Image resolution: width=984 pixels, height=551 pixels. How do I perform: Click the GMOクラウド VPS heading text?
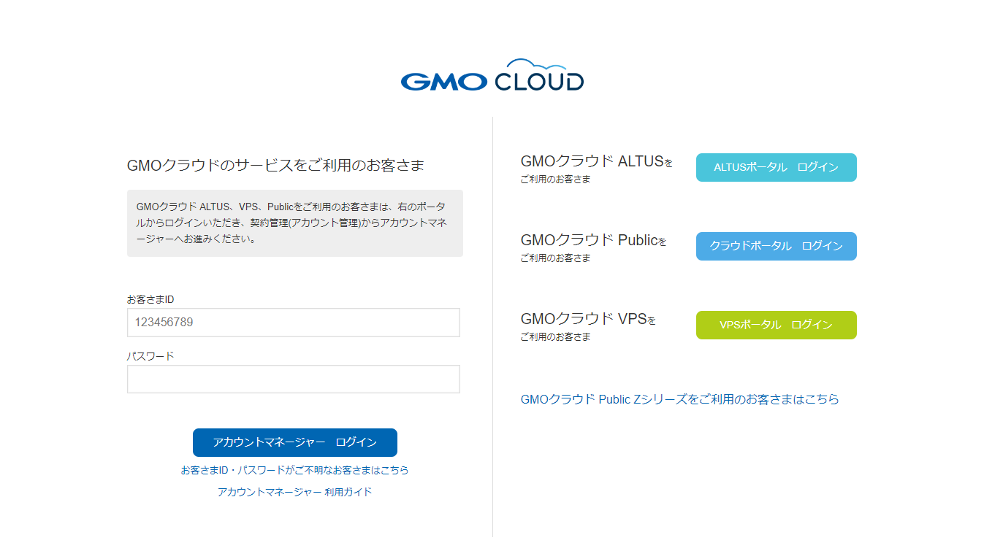[584, 319]
